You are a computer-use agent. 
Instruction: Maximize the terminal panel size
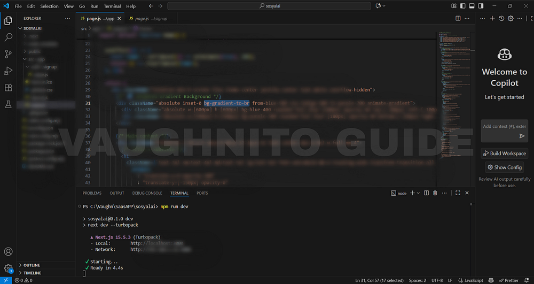click(x=458, y=193)
